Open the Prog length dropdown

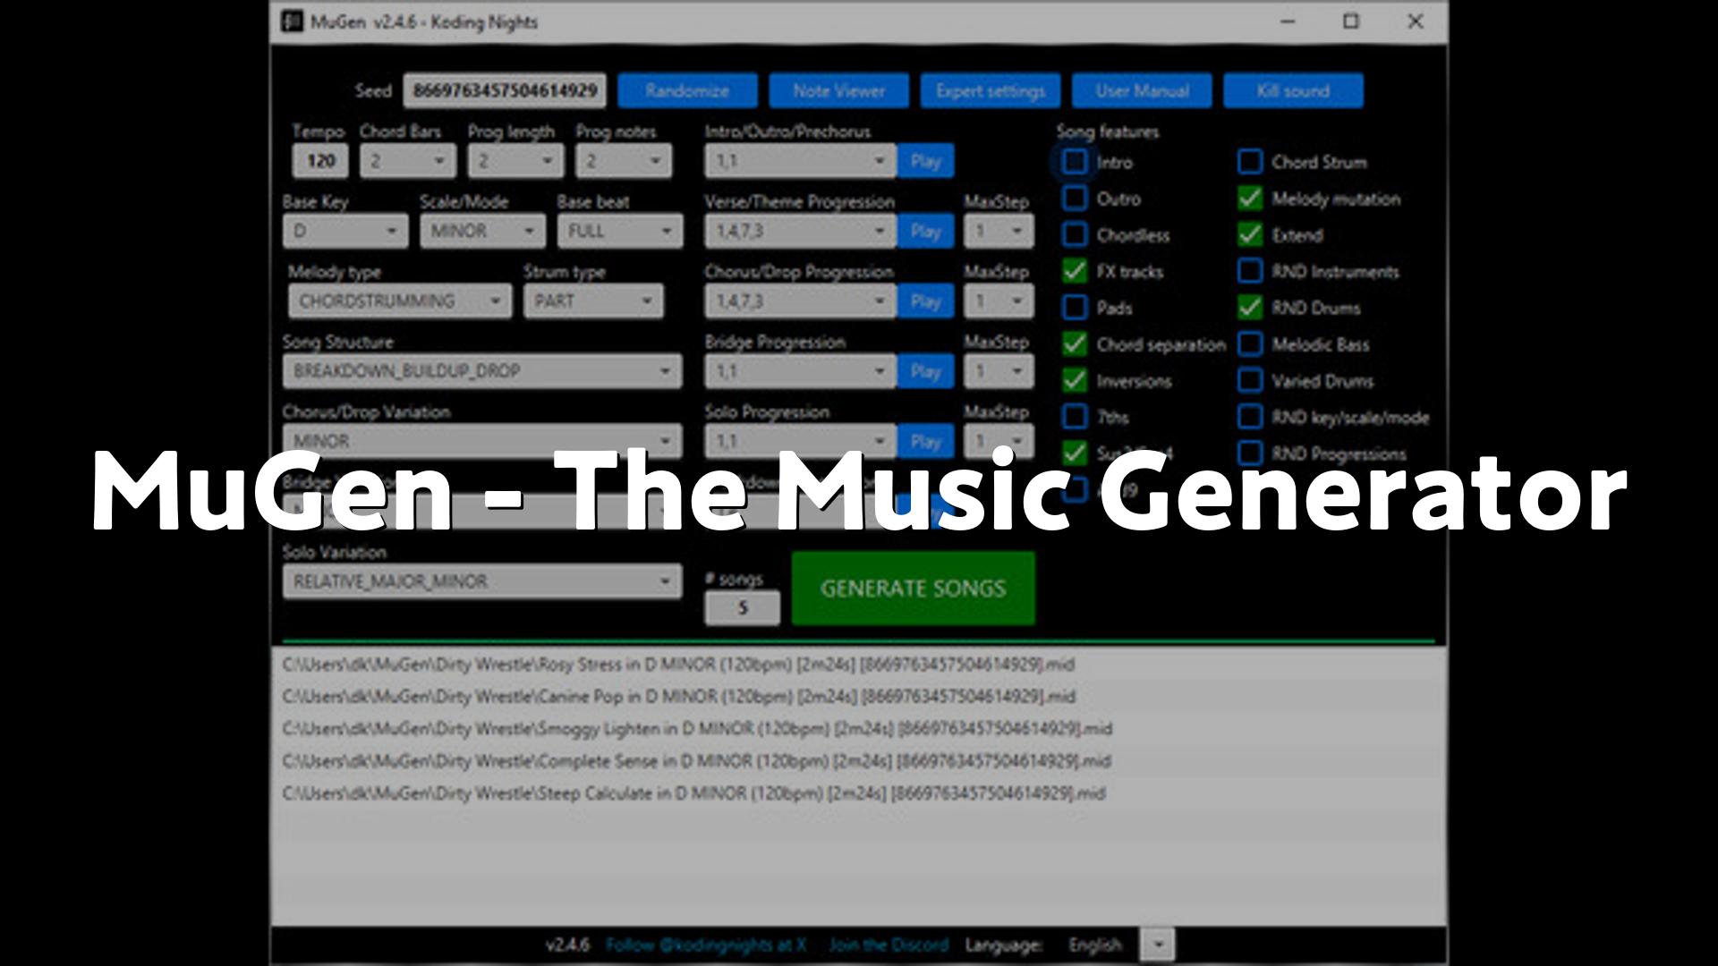[x=515, y=161]
